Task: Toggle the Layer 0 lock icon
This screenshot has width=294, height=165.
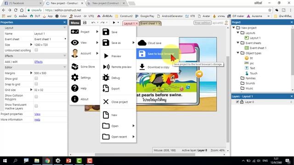Action: pos(242,102)
